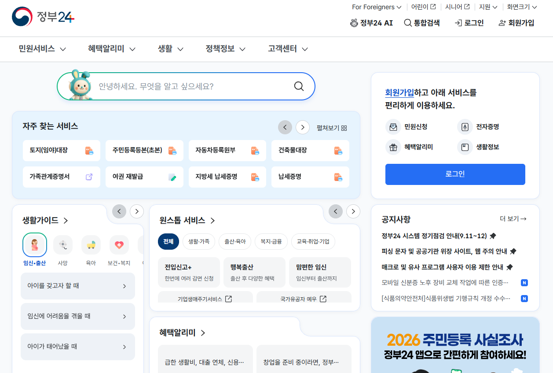Viewport: 553px width, 373px height.
Task: Click the pen icon on 여권 재발급
Action: pos(172,177)
